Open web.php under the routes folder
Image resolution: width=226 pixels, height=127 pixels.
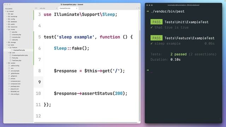tap(15, 40)
